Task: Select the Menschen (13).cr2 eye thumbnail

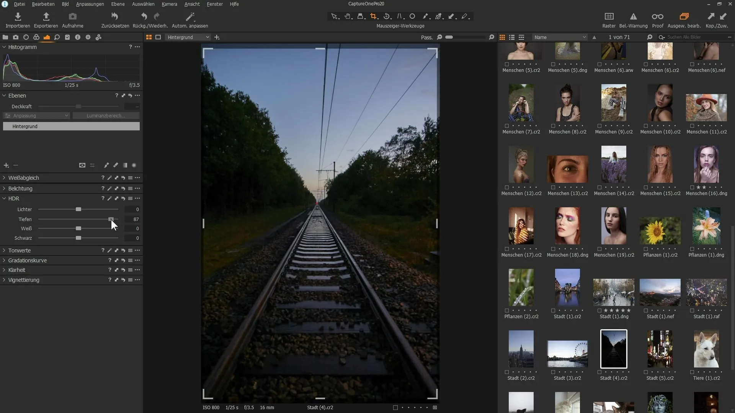Action: [567, 169]
